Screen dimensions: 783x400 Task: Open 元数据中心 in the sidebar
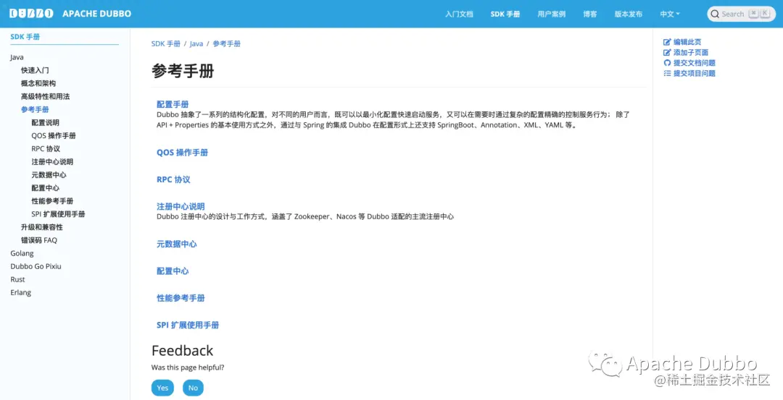click(49, 175)
